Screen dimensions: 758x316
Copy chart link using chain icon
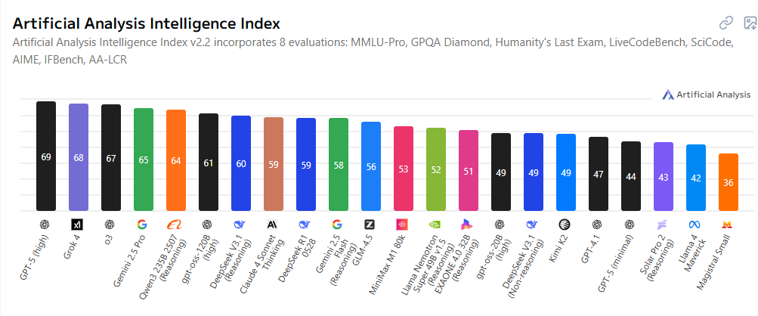726,23
